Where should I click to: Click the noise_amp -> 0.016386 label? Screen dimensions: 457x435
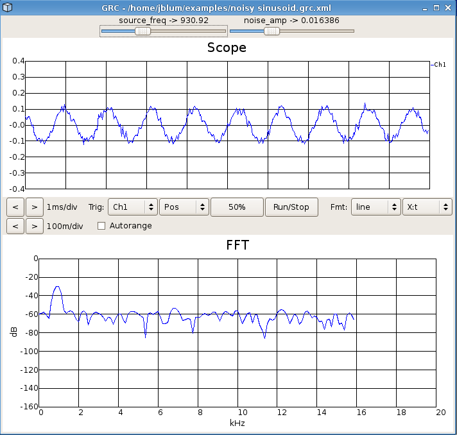click(291, 21)
